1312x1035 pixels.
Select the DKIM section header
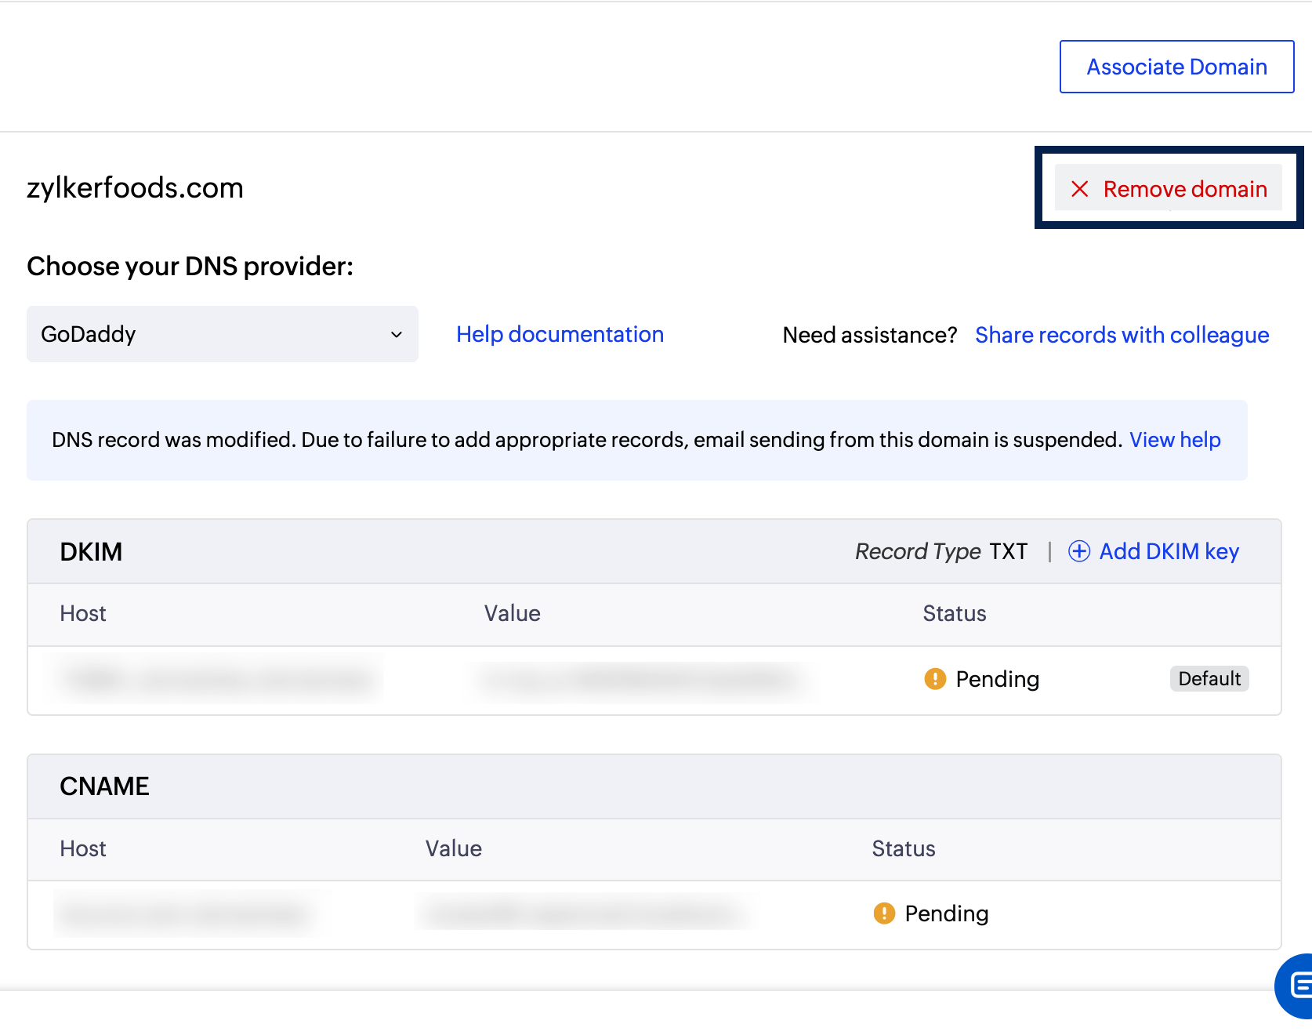point(91,551)
